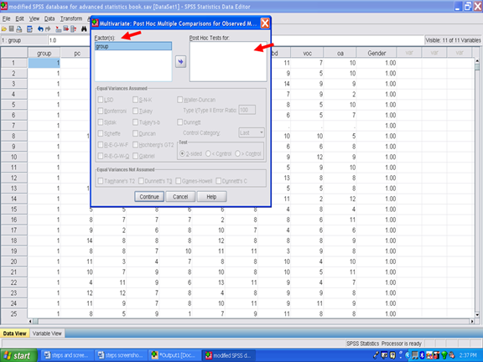
Task: Open the Data menu
Action: [49, 18]
